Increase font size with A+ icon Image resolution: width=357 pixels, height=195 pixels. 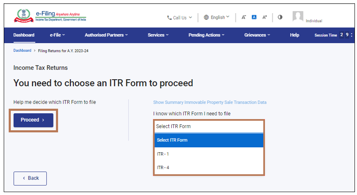point(265,17)
